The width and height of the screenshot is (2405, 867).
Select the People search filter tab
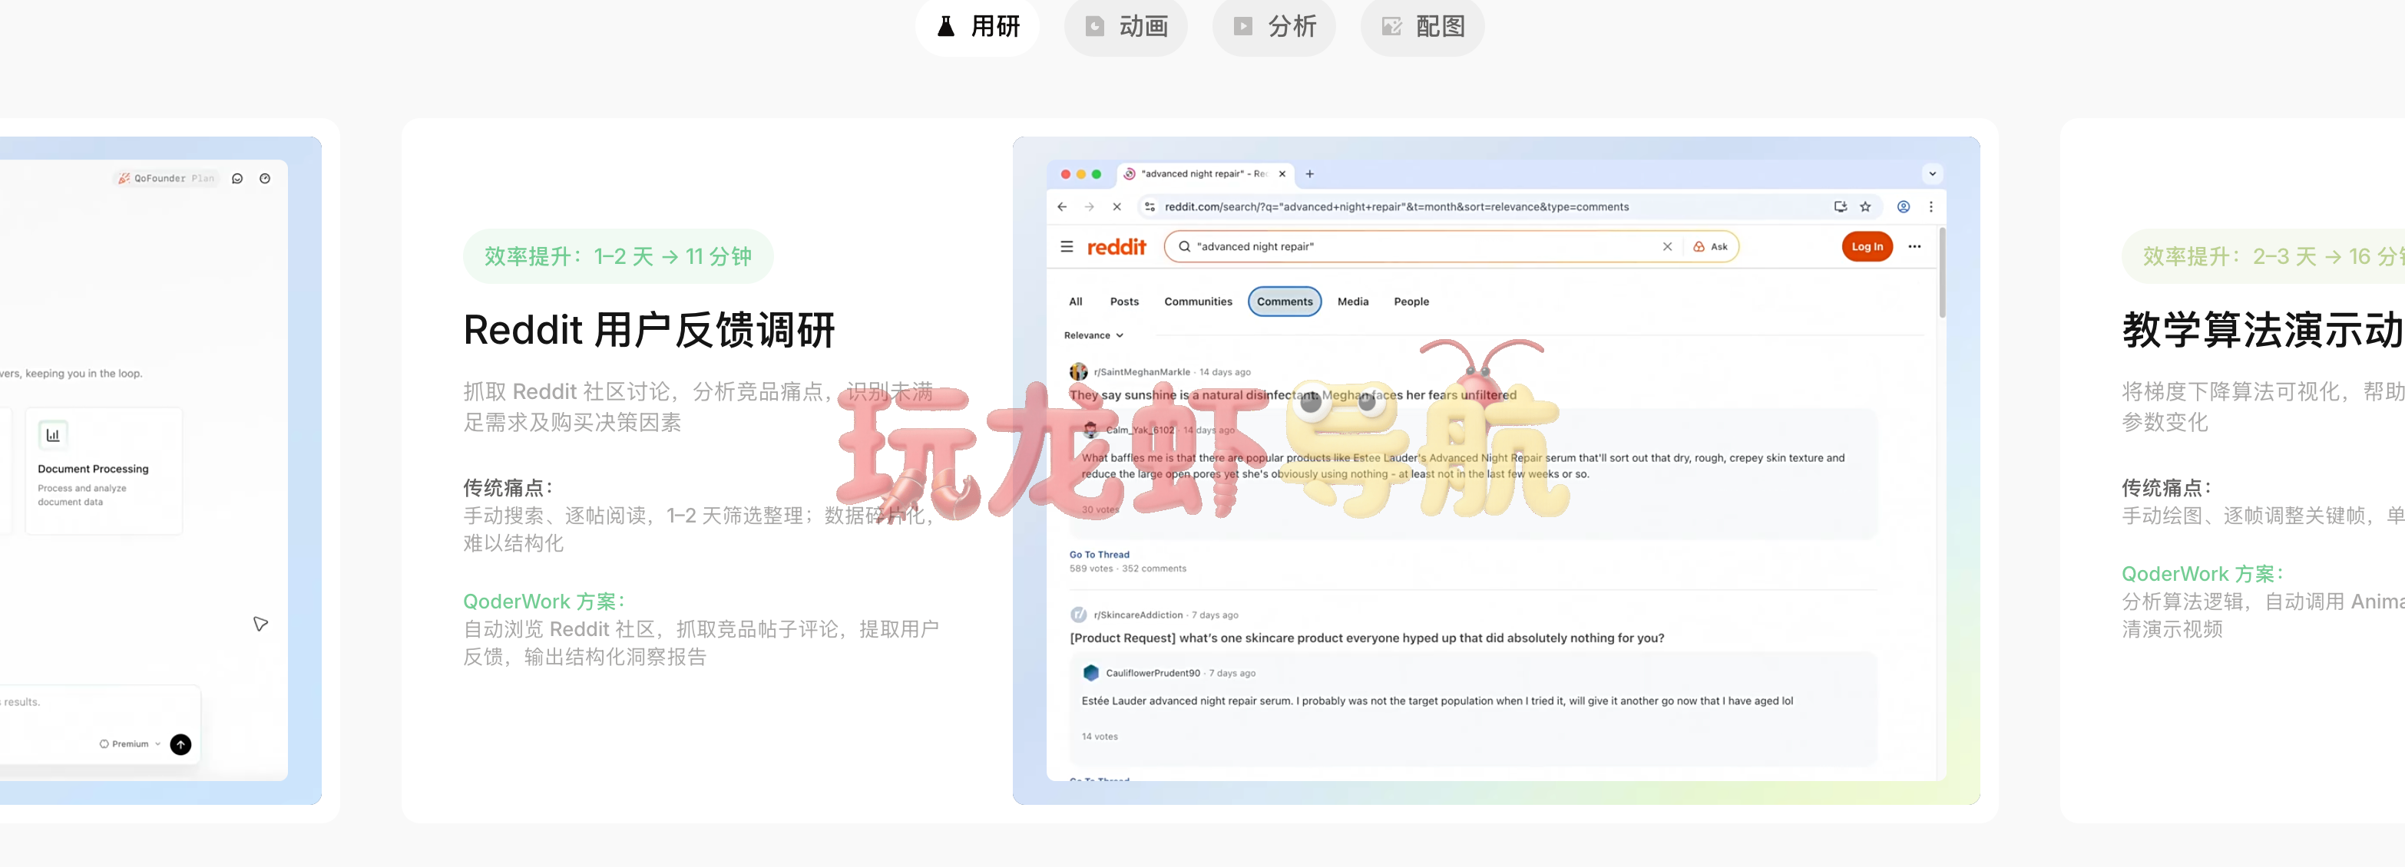pos(1411,302)
